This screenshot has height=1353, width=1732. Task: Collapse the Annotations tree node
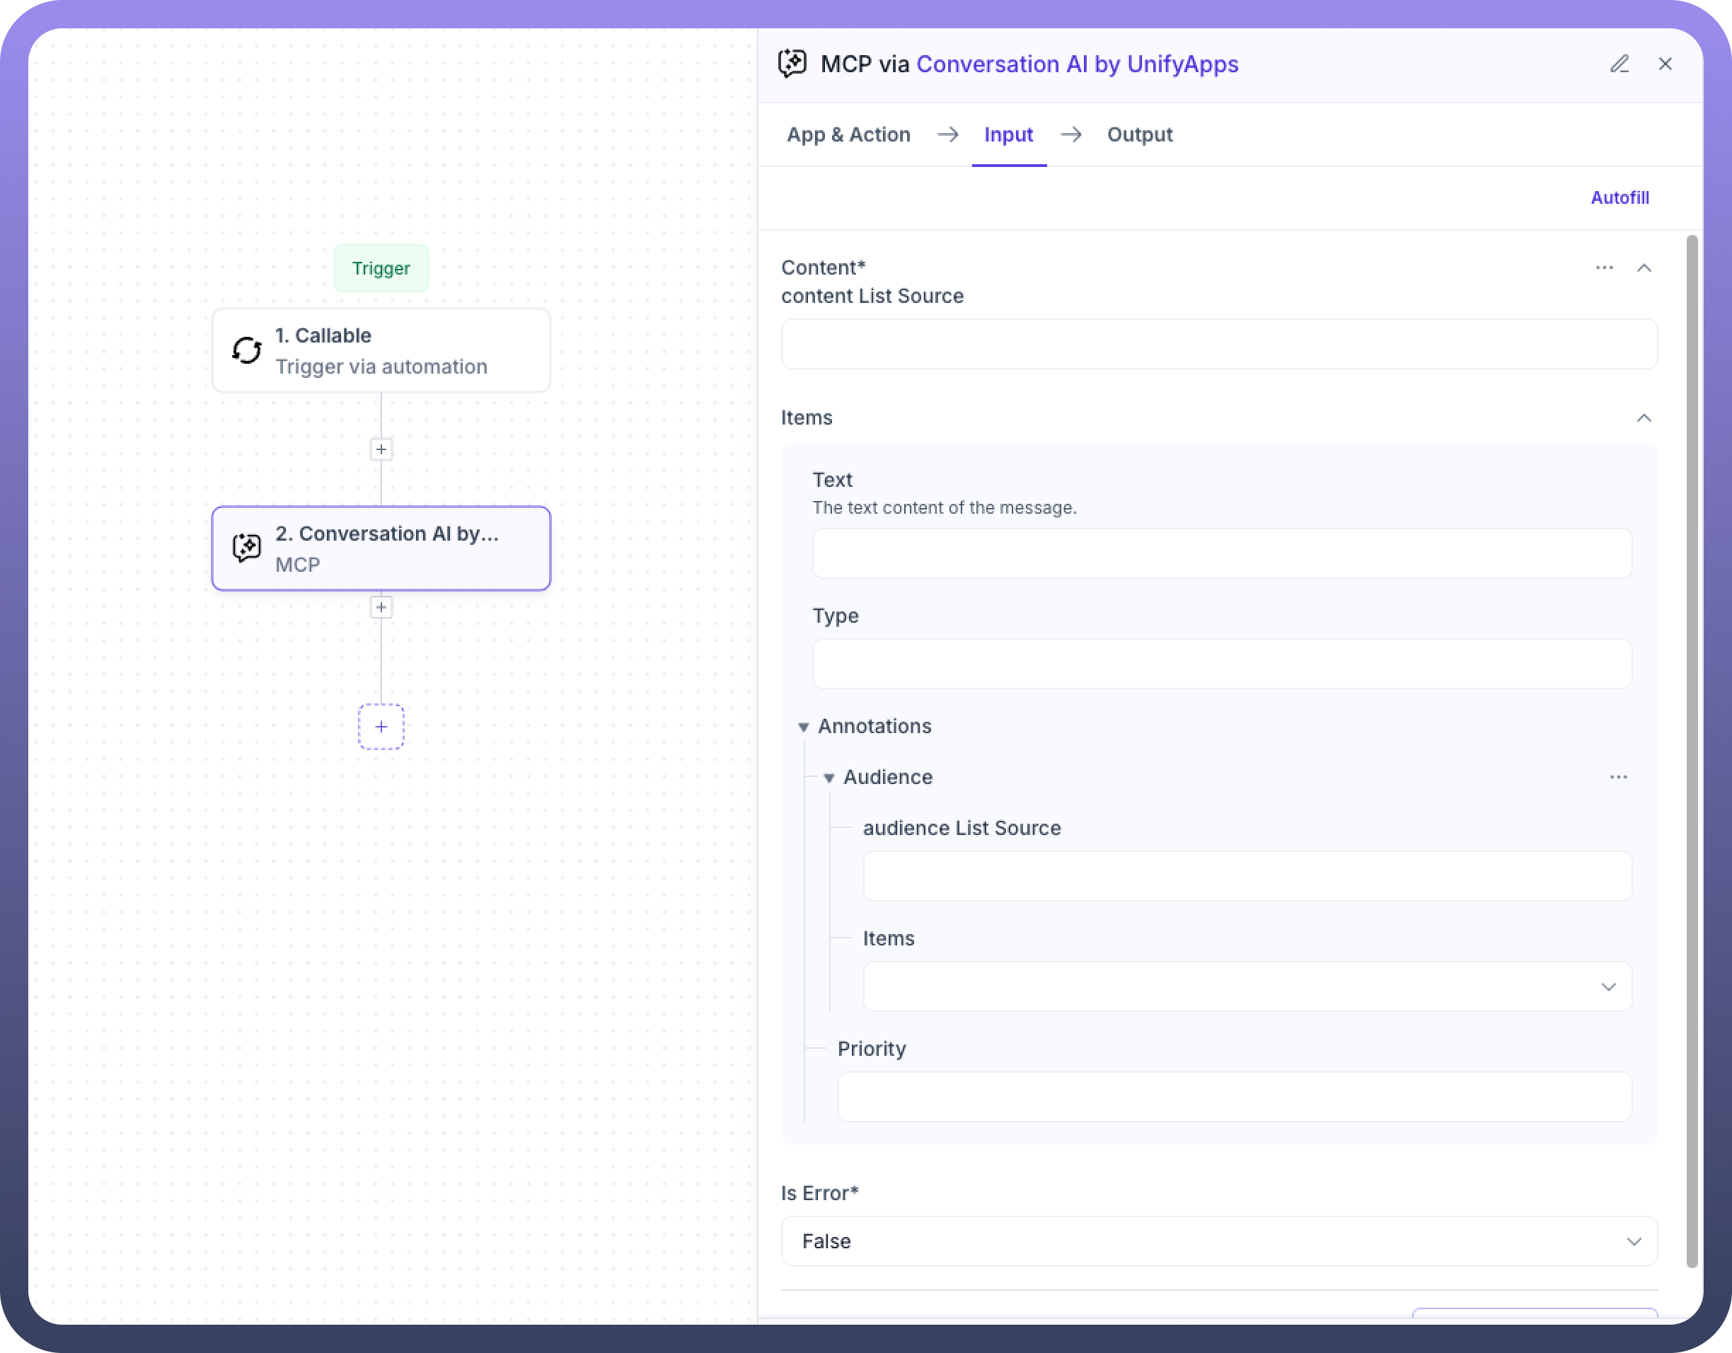pyautogui.click(x=803, y=727)
